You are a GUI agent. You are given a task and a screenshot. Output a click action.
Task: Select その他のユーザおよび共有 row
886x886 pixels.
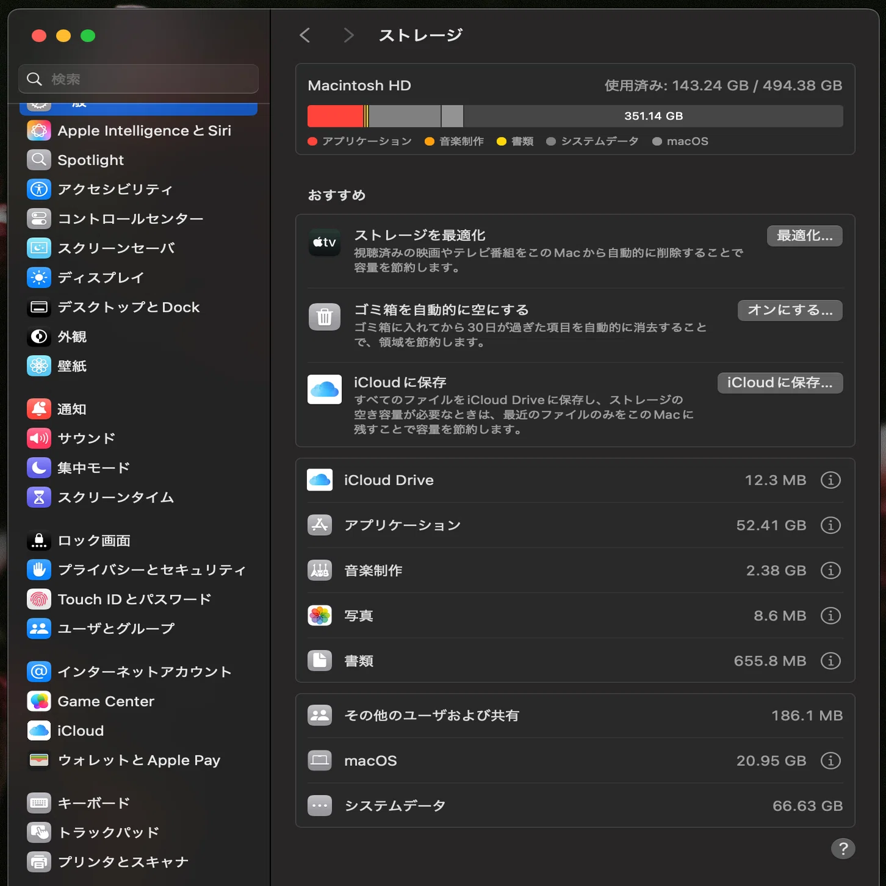point(575,716)
